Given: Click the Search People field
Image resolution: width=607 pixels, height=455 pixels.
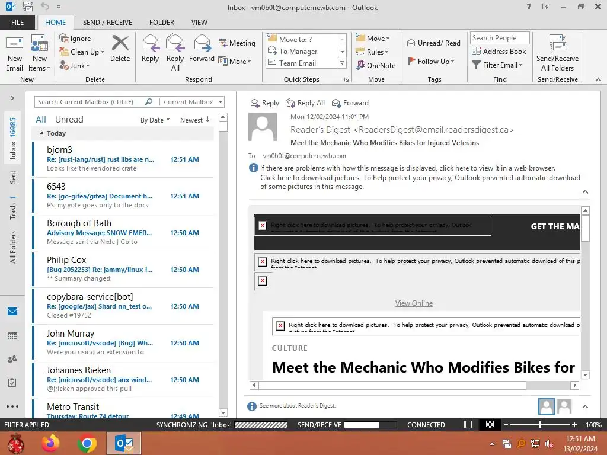Looking at the screenshot, I should (500, 38).
